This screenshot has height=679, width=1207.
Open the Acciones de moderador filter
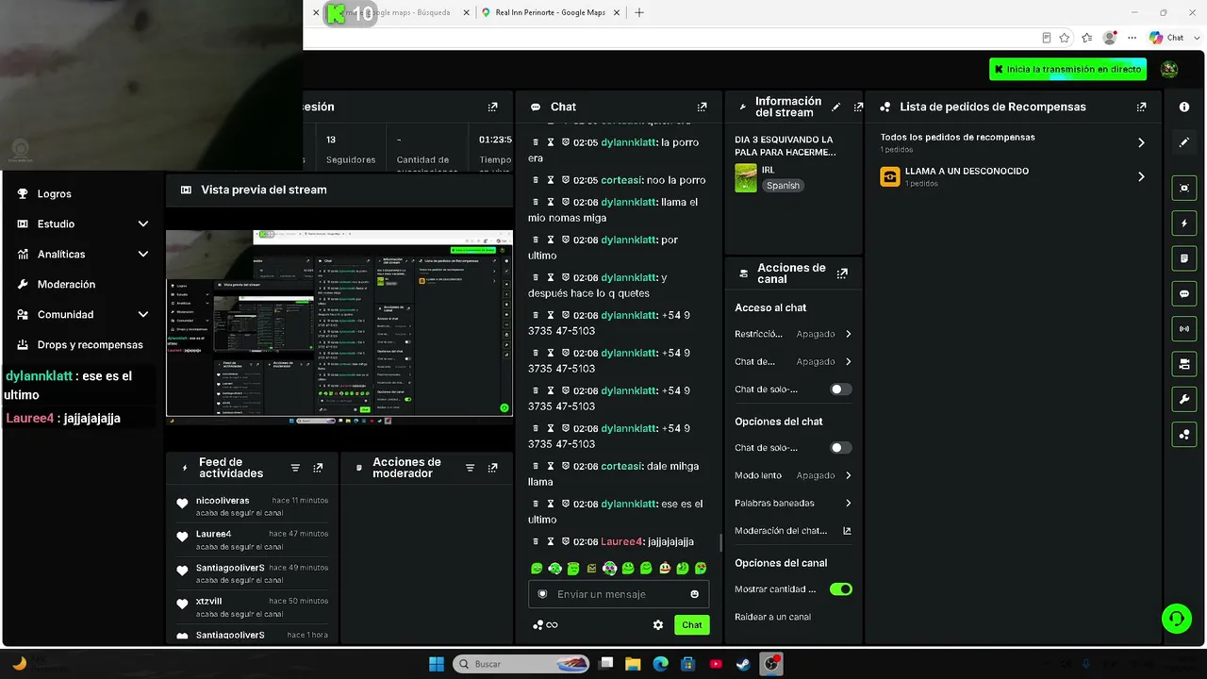tap(470, 468)
